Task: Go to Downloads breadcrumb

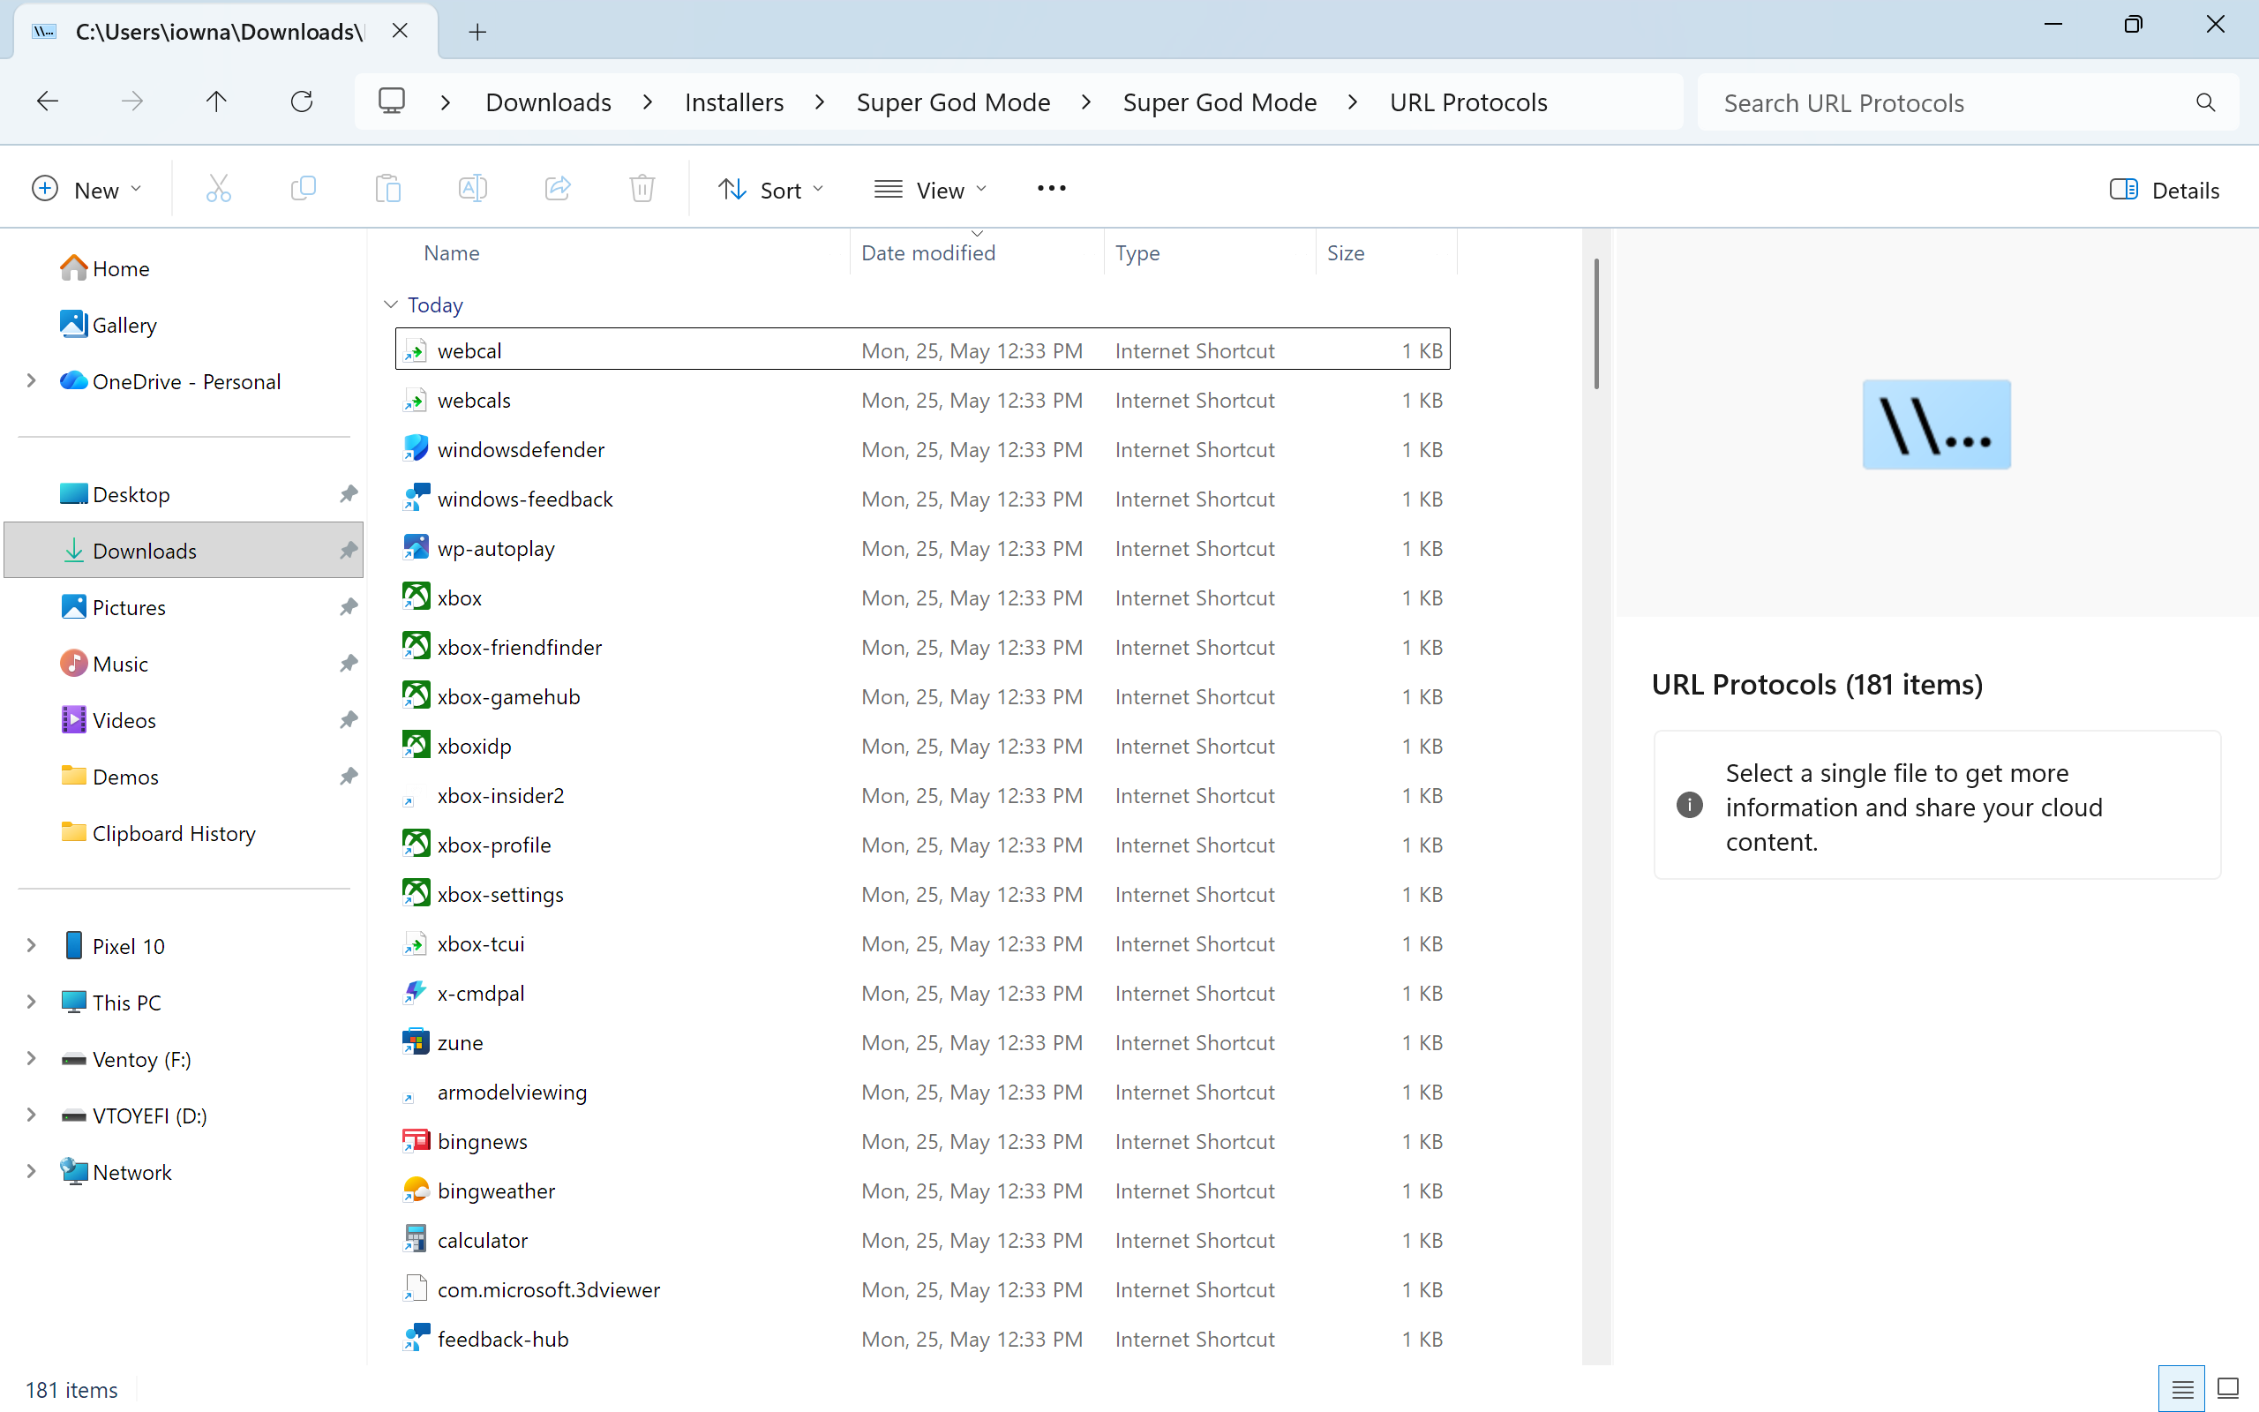Action: [x=549, y=101]
